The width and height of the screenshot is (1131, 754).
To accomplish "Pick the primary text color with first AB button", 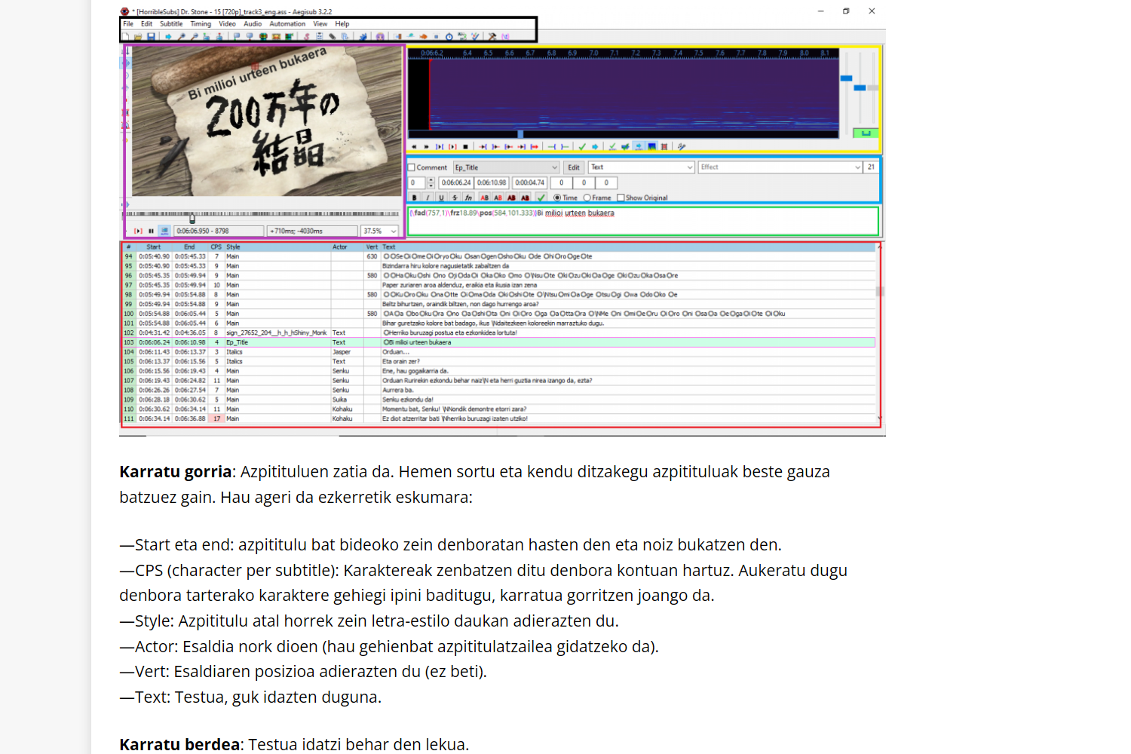I will (486, 198).
